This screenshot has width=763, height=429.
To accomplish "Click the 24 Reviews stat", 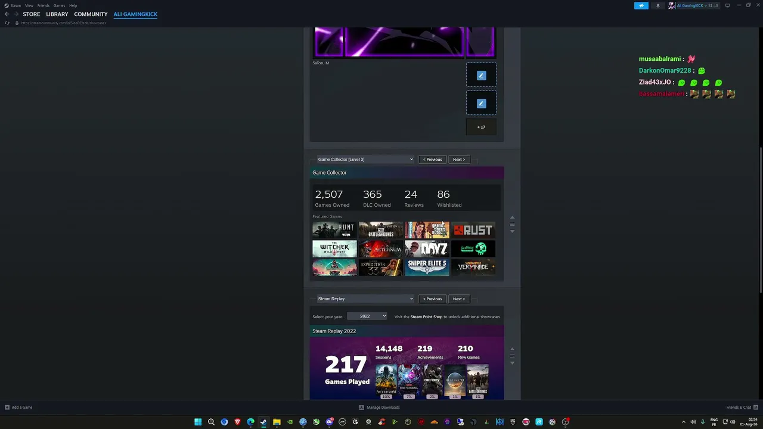I will pyautogui.click(x=414, y=198).
